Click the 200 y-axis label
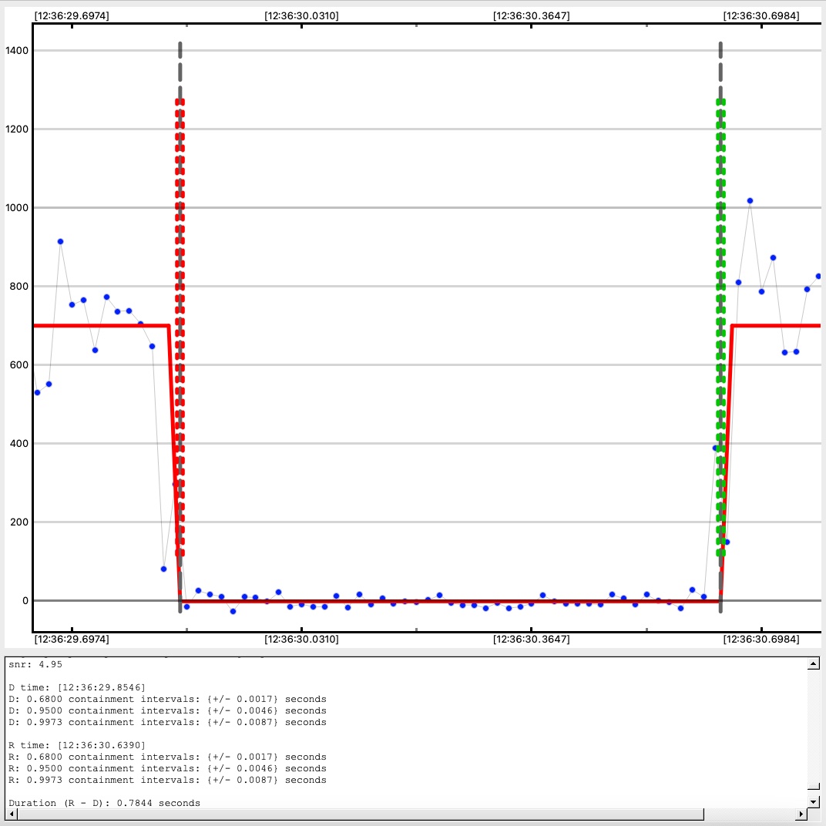 click(x=19, y=522)
